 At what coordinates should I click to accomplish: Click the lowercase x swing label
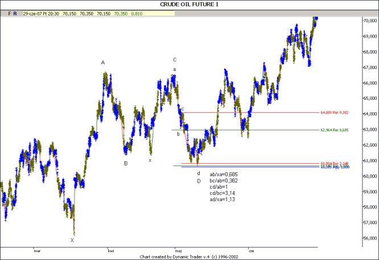(x=150, y=160)
